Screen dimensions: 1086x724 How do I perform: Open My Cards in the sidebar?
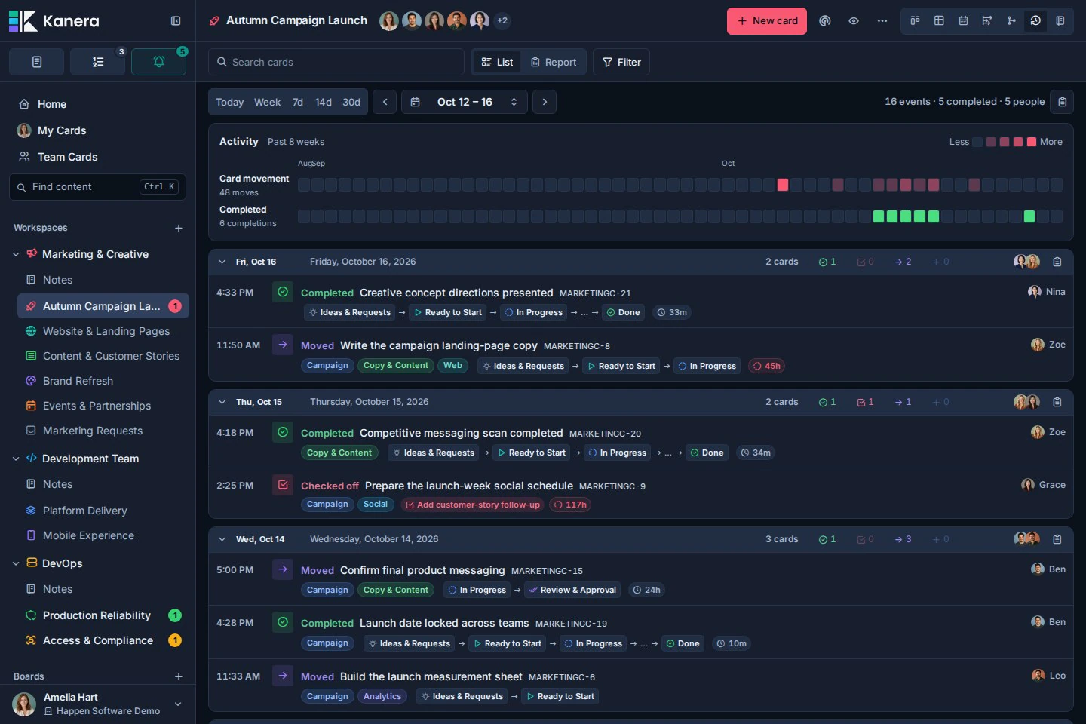coord(98,130)
